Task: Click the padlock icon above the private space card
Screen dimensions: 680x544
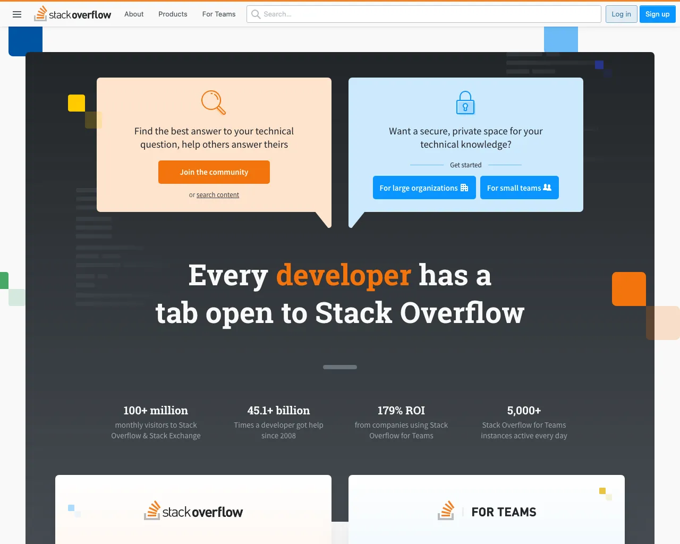Action: tap(465, 103)
